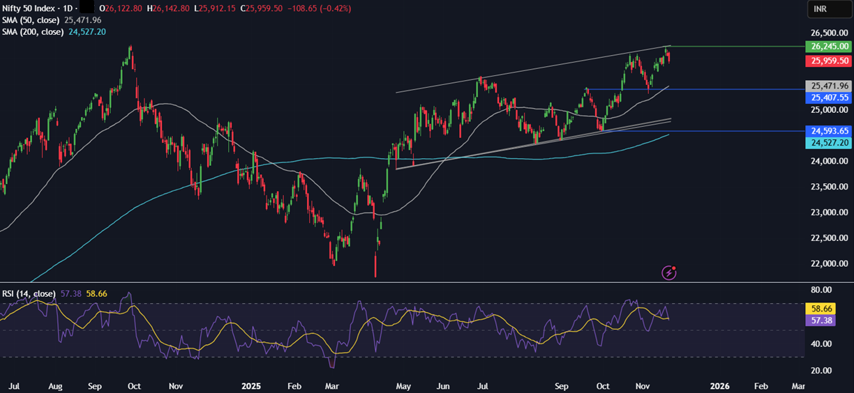Select the RSI (14, close) indicator legend

pos(28,294)
